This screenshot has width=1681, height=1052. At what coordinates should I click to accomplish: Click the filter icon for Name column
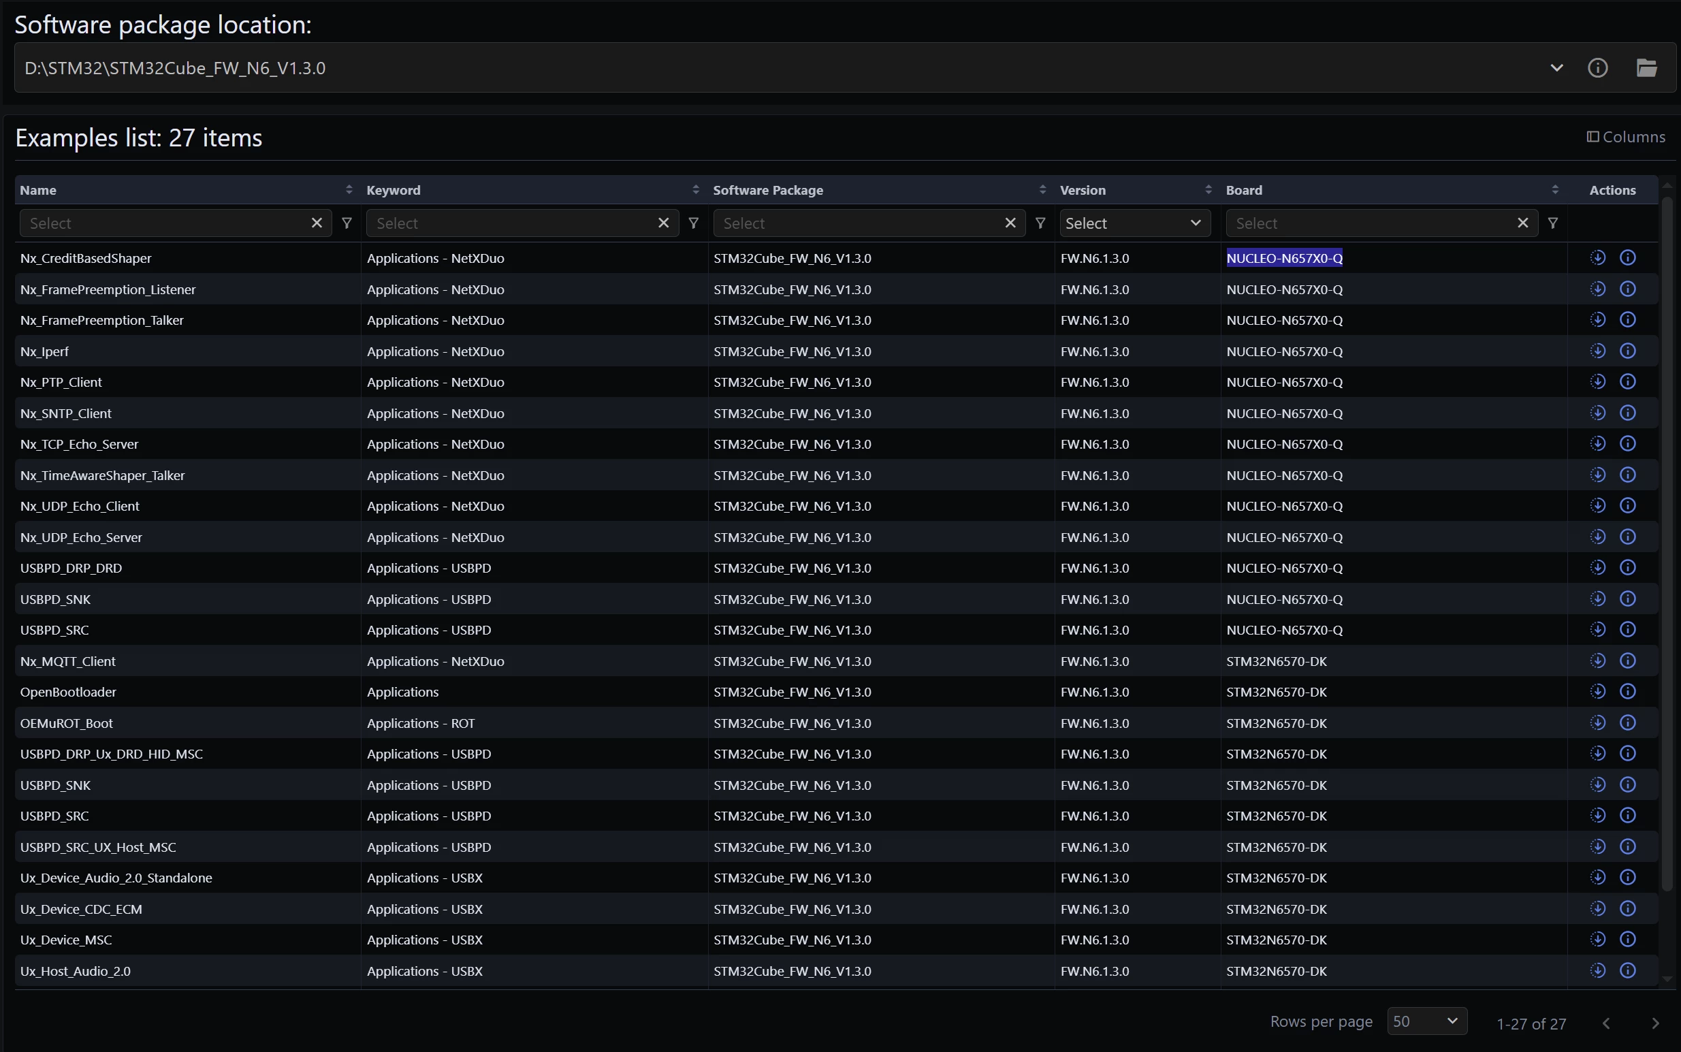coord(347,223)
